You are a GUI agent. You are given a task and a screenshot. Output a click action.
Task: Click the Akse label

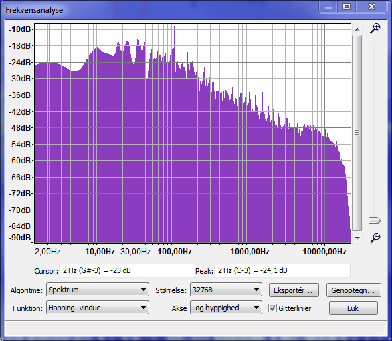coord(179,308)
